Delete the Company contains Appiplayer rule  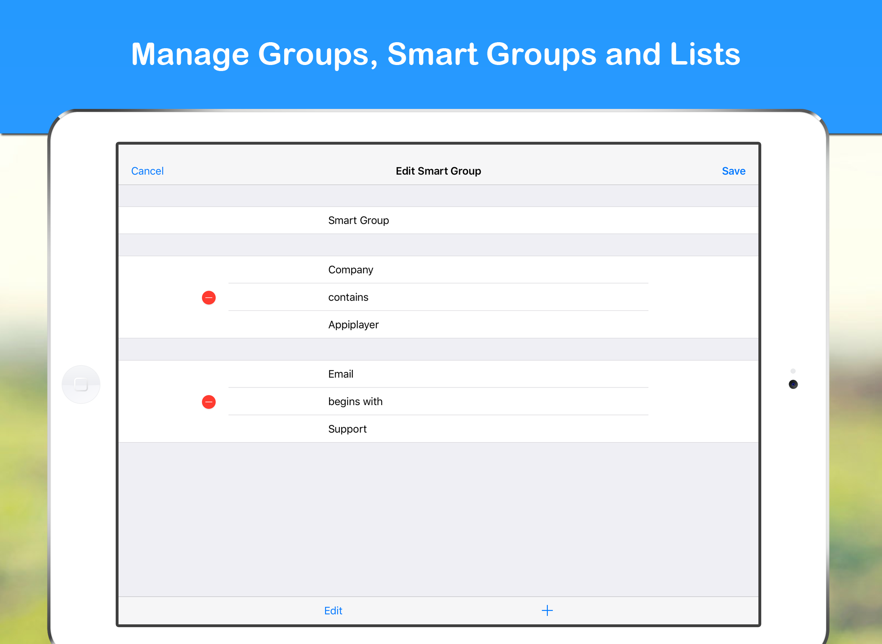coord(209,297)
